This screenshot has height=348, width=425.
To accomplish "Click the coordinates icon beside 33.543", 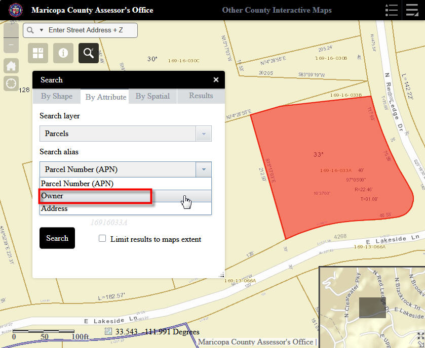I will click(108, 331).
